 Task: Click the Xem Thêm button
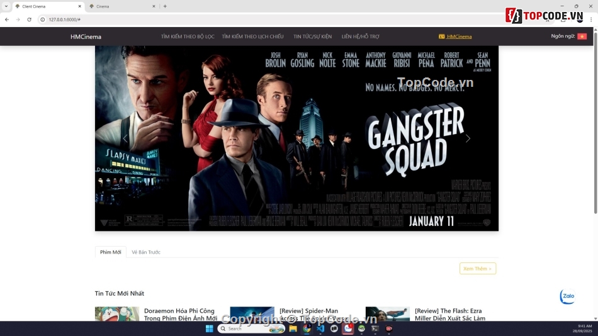477,269
